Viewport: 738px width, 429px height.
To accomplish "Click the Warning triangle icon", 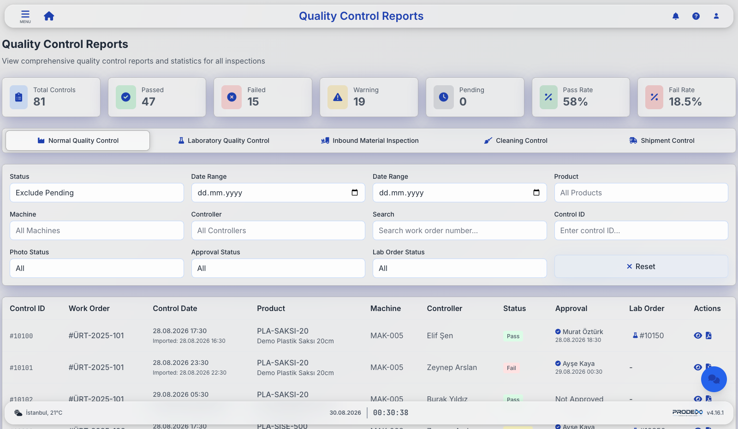I will pyautogui.click(x=338, y=97).
